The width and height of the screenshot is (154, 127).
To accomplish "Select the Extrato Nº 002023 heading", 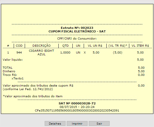I will tap(77, 28).
